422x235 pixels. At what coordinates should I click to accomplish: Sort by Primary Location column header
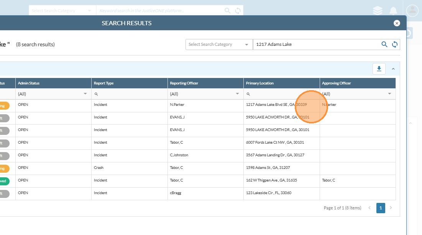(281, 83)
